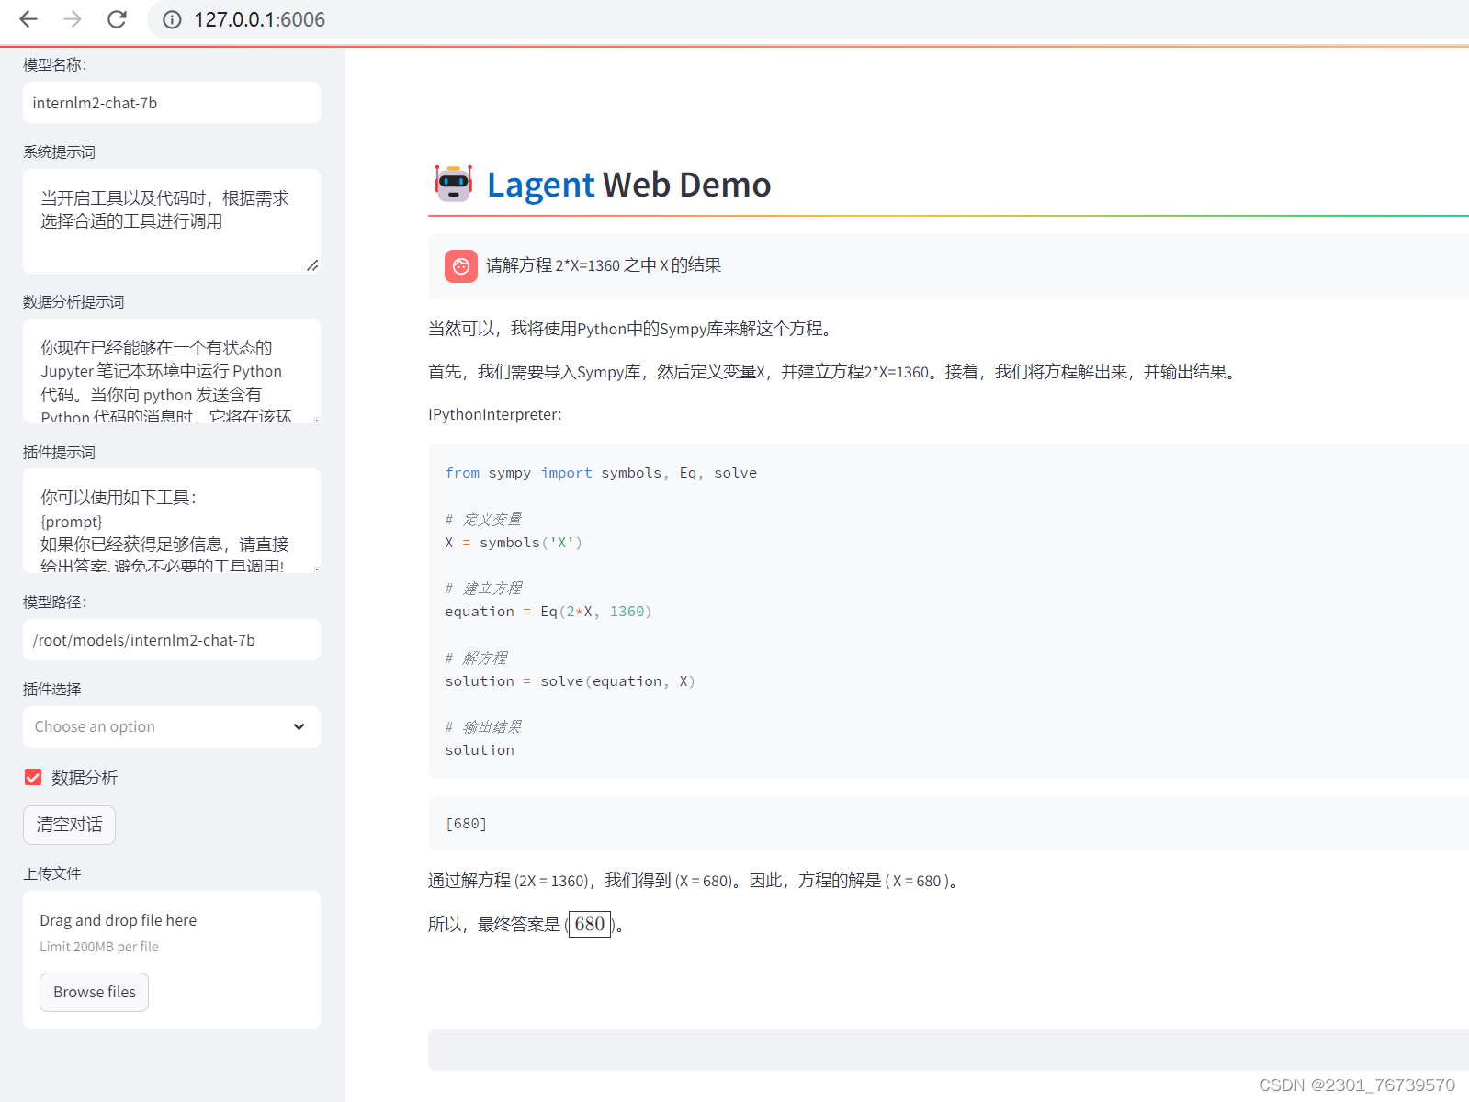
Task: Click into the 数据分析提示词 text area
Action: tap(172, 371)
